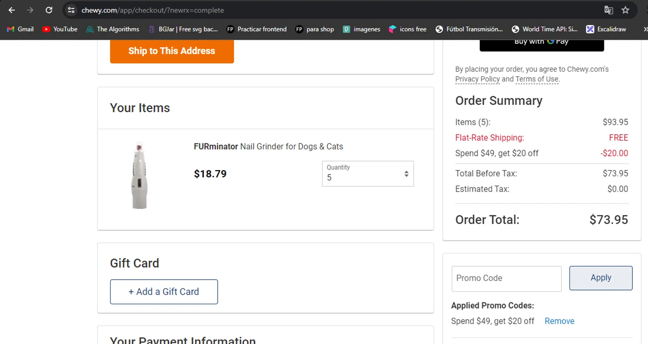648x344 pixels.
Task: Open the World Time API bookmark
Action: [545, 29]
